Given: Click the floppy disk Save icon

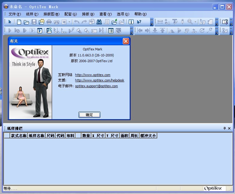Looking at the screenshot, I should pos(34,22).
